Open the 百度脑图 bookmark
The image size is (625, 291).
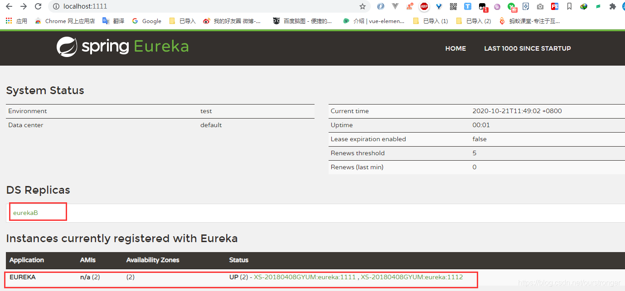click(x=302, y=21)
